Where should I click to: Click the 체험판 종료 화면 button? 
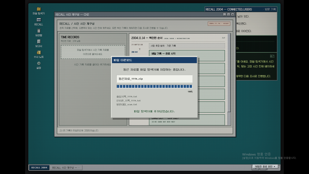pos(265,166)
